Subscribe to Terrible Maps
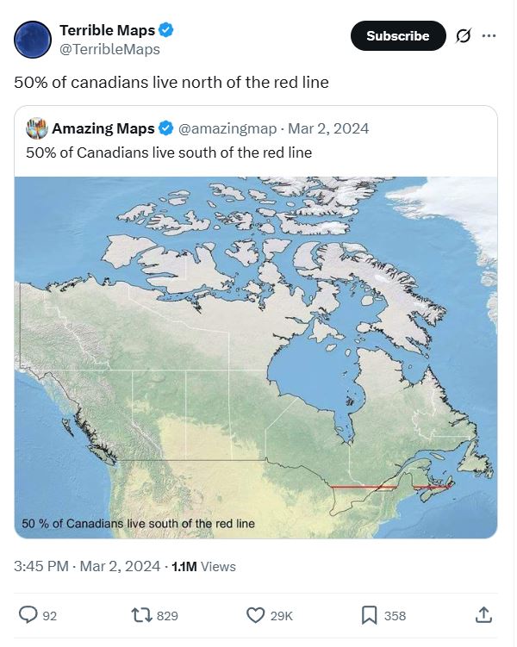The width and height of the screenshot is (517, 647). [398, 36]
